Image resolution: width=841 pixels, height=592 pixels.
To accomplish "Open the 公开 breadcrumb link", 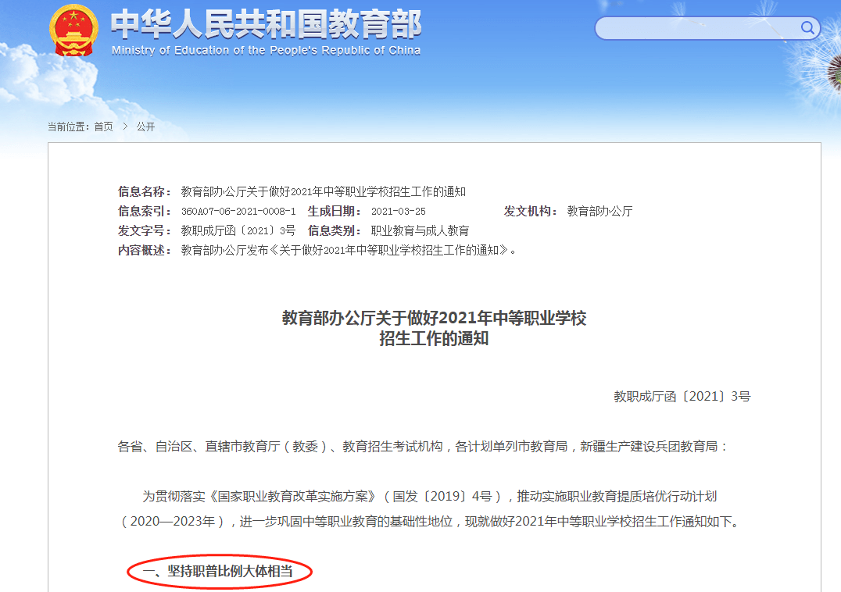I will click(x=145, y=127).
